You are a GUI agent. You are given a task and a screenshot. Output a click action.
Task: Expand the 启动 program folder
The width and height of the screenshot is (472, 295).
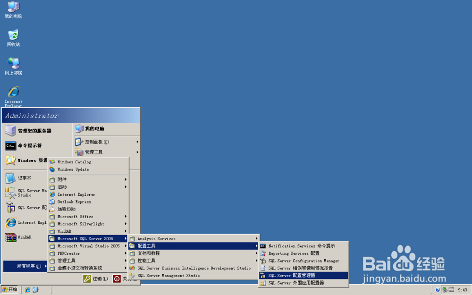[89, 187]
